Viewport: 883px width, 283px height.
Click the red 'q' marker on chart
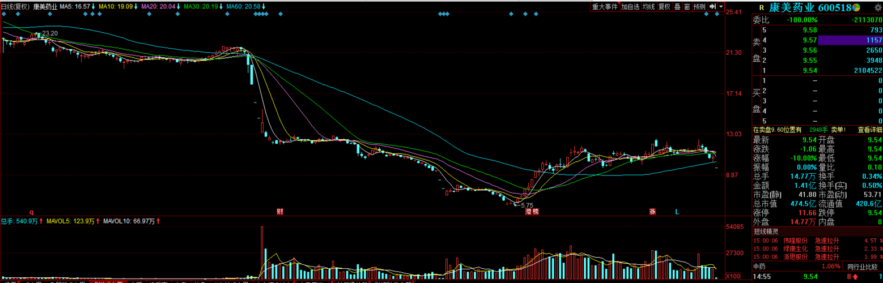32,212
